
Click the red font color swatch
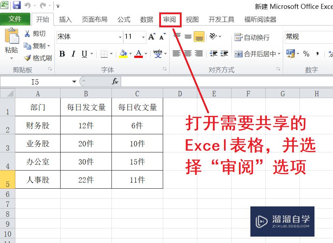pos(139,56)
